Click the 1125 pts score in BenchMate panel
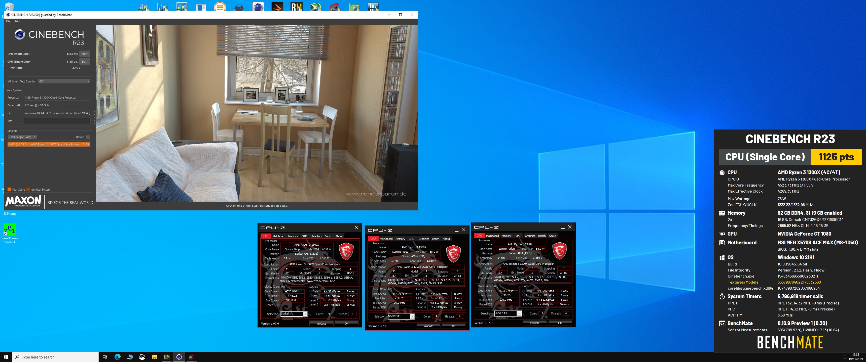The image size is (866, 362). tap(836, 157)
